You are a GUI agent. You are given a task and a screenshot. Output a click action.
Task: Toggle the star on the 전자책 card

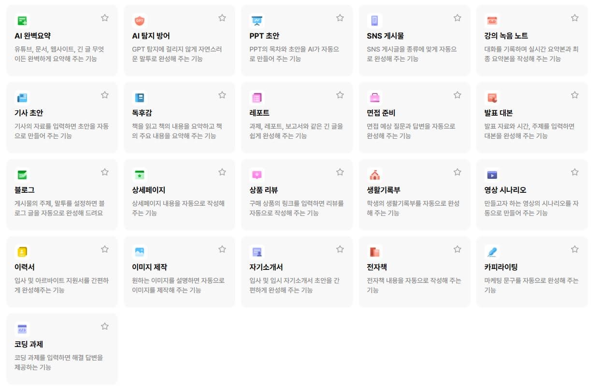point(457,249)
